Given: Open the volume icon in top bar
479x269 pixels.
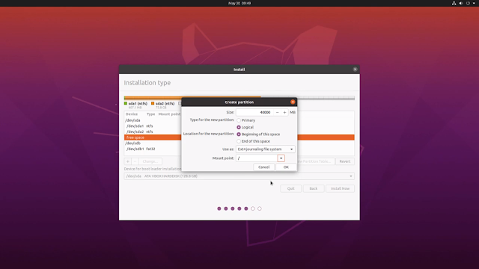Looking at the screenshot, I should pyautogui.click(x=461, y=3).
